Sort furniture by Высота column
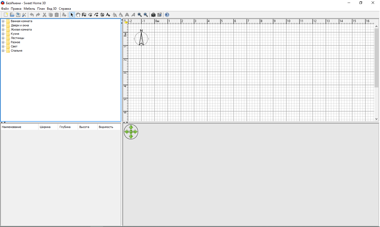The image size is (380, 227). tap(88, 127)
